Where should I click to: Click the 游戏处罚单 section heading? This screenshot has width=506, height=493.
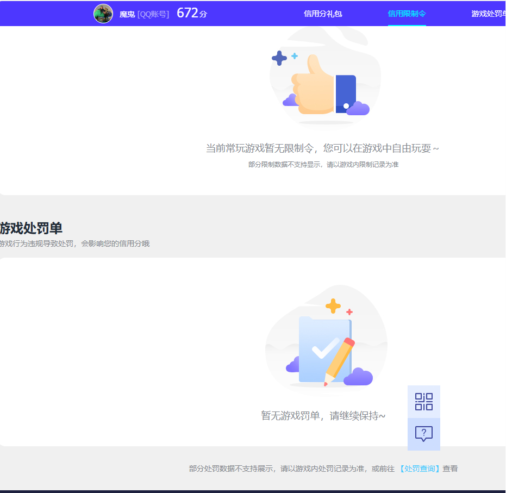[x=31, y=228]
